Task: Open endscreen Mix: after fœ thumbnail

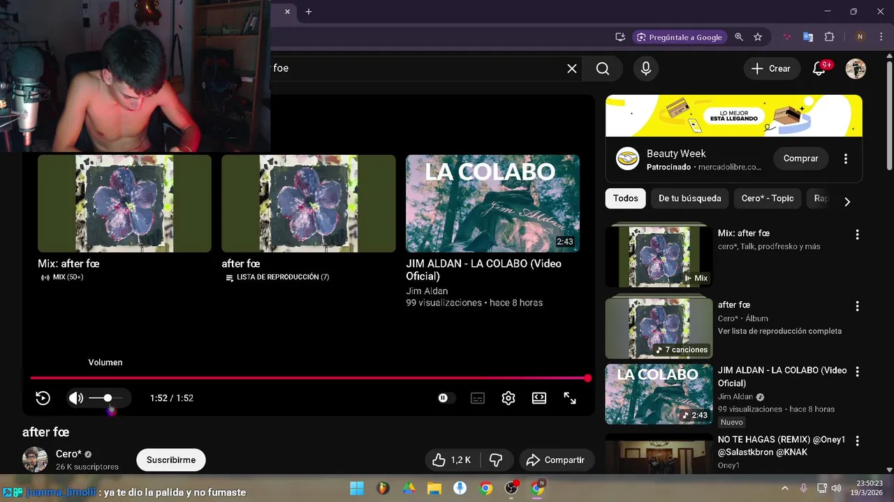Action: 124,204
